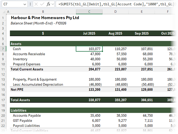178x134 pixels.
Task: Click the Jul 2025 column heading
Action: tap(89, 33)
